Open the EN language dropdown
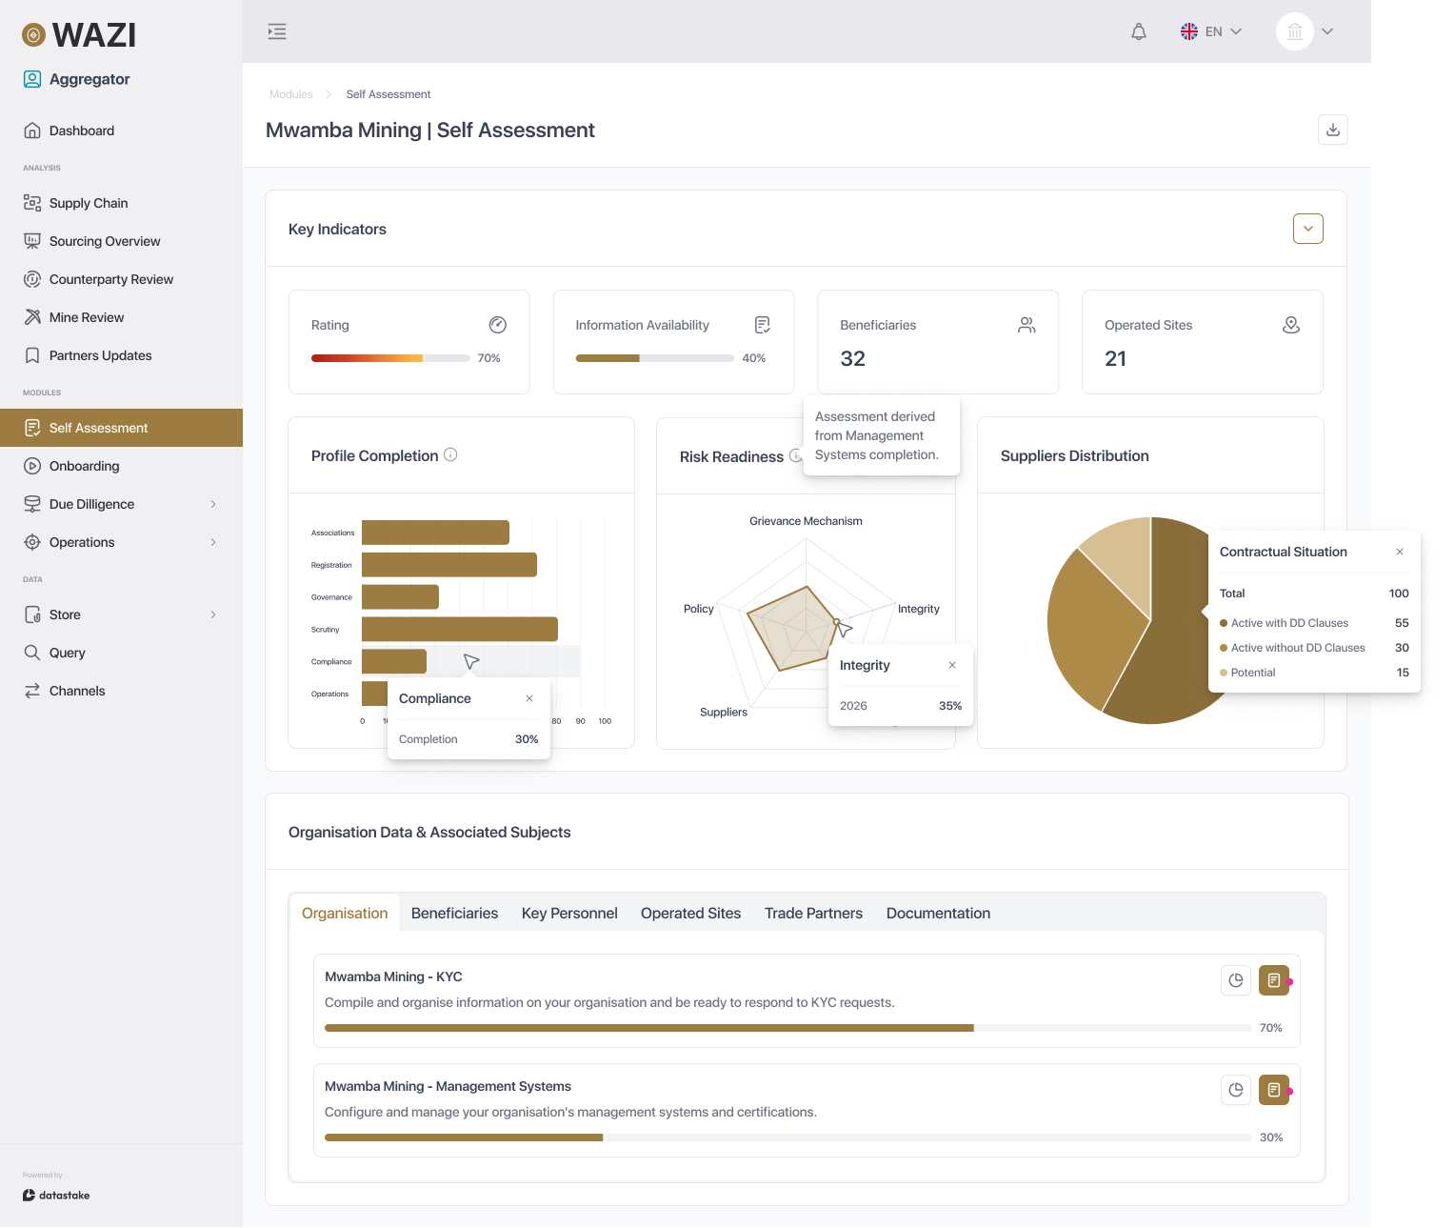 (x=1211, y=30)
